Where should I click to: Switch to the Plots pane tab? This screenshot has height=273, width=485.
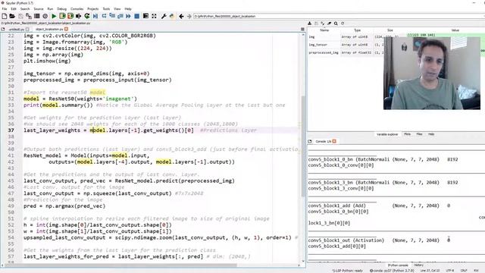pyautogui.click(x=408, y=134)
